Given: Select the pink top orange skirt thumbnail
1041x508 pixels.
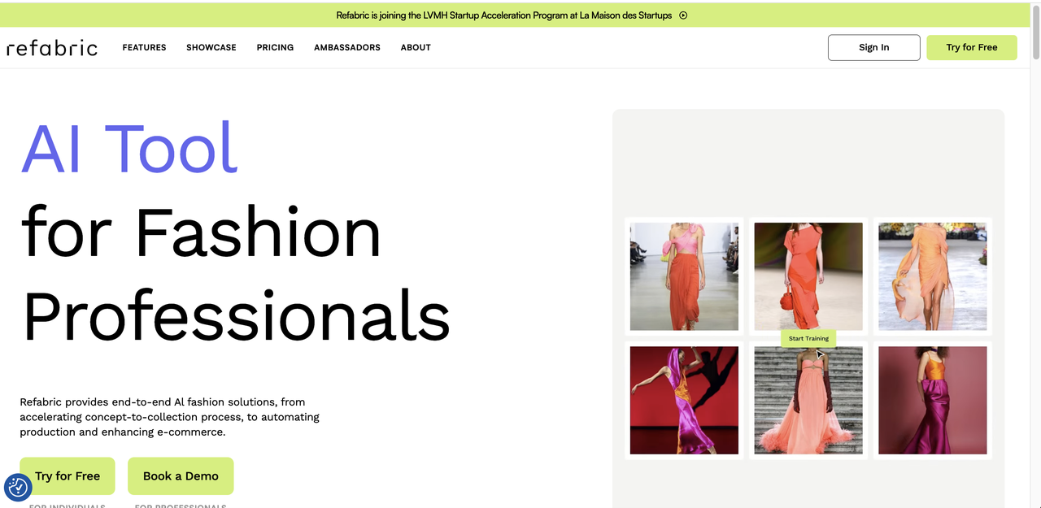Looking at the screenshot, I should click(684, 276).
